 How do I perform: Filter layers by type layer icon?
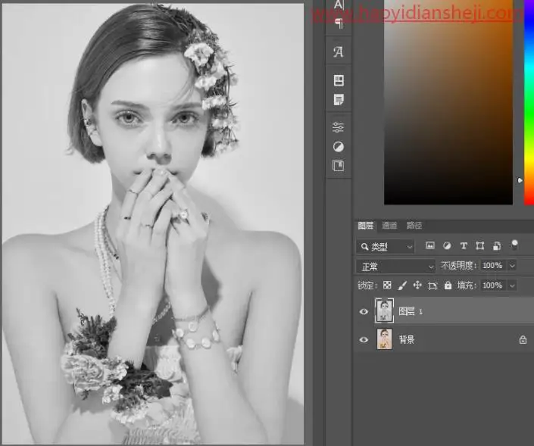pyautogui.click(x=464, y=246)
